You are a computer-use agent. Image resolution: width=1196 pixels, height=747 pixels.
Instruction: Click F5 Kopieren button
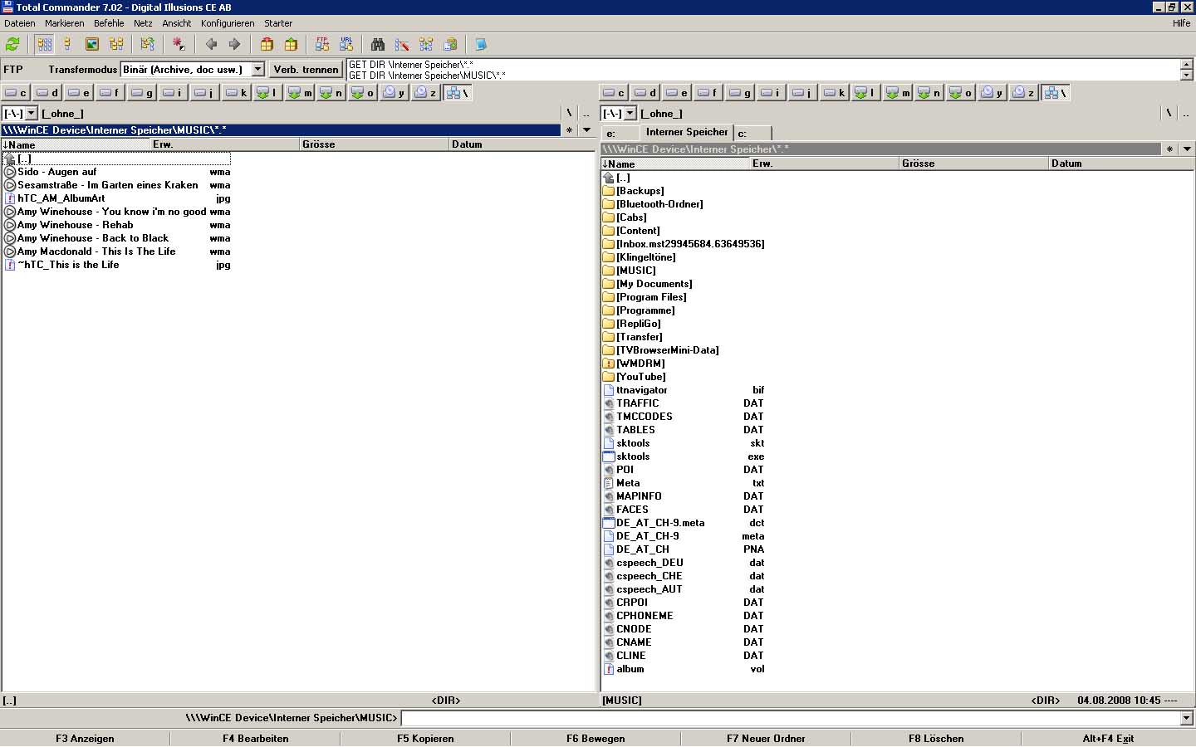[x=425, y=739]
